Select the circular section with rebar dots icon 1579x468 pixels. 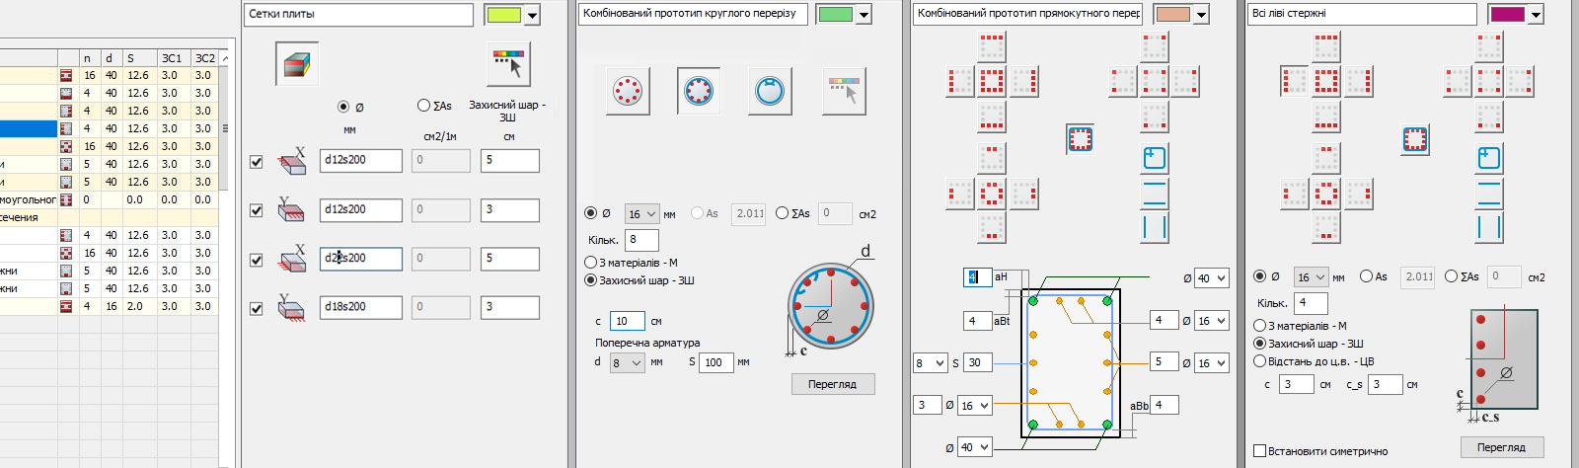coord(627,91)
